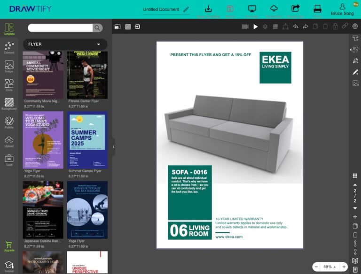Viewport: 361px width, 274px height.
Task: Click the align lines icon
Action: tap(275, 27)
